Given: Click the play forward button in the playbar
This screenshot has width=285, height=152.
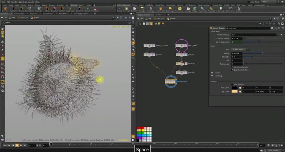Looking at the screenshot, I should click(x=21, y=145).
